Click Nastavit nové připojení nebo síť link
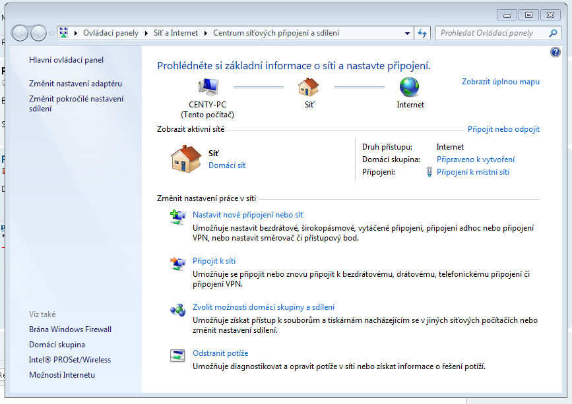The image size is (572, 404). coord(247,215)
